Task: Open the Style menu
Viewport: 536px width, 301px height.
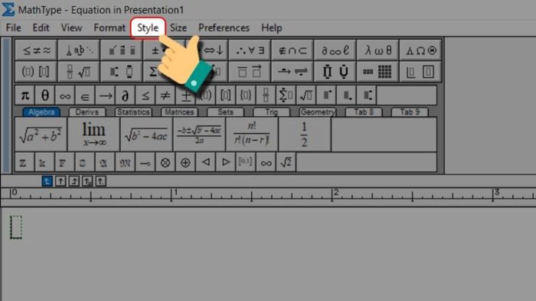Action: point(148,28)
